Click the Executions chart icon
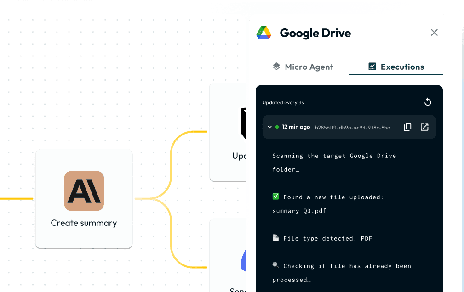 click(x=372, y=67)
